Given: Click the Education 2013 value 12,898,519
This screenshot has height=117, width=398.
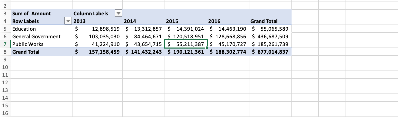Looking at the screenshot, I should [x=98, y=29].
